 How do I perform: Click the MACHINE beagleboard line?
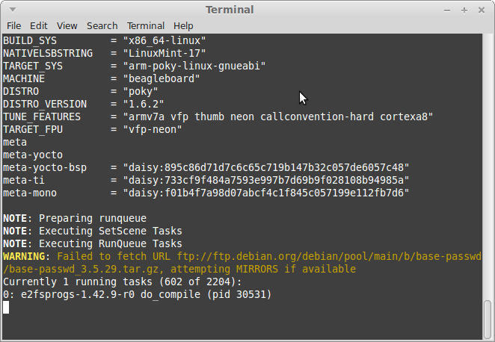tap(102, 79)
